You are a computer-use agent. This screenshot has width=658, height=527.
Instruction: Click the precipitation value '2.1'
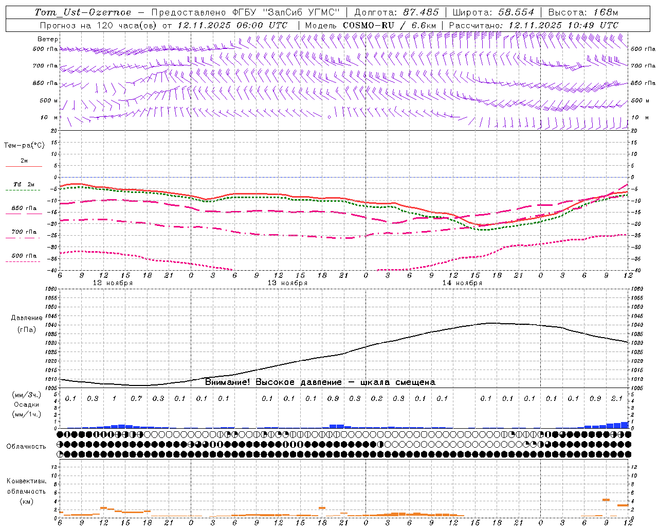coord(617,398)
